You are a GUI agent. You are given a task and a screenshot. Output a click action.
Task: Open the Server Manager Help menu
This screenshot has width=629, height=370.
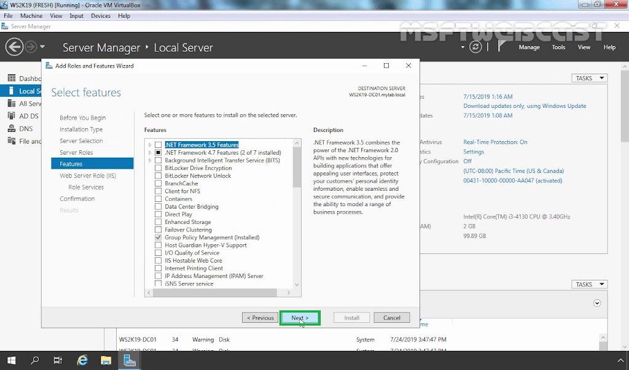[609, 47]
